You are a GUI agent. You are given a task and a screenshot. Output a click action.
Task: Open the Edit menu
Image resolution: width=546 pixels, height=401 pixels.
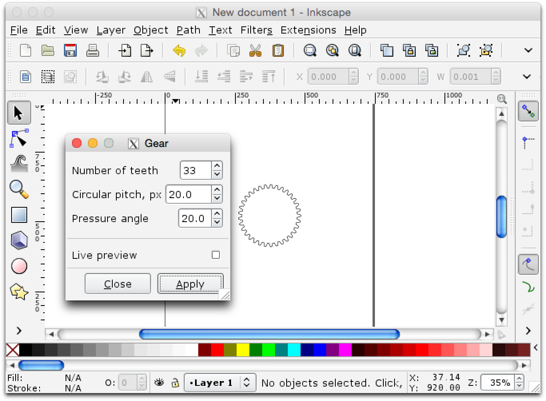click(x=46, y=30)
